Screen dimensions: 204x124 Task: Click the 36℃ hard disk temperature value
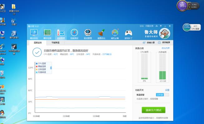pos(72,54)
